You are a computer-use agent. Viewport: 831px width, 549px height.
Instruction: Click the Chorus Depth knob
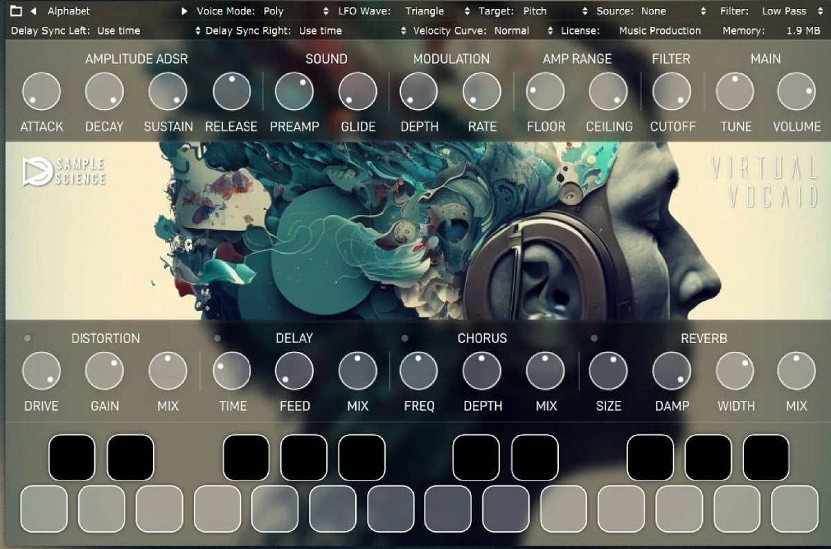click(482, 371)
